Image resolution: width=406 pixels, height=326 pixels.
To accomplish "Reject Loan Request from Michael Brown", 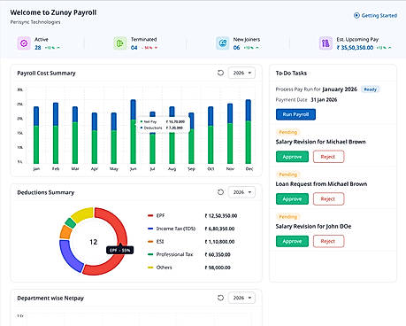I will click(x=328, y=198).
